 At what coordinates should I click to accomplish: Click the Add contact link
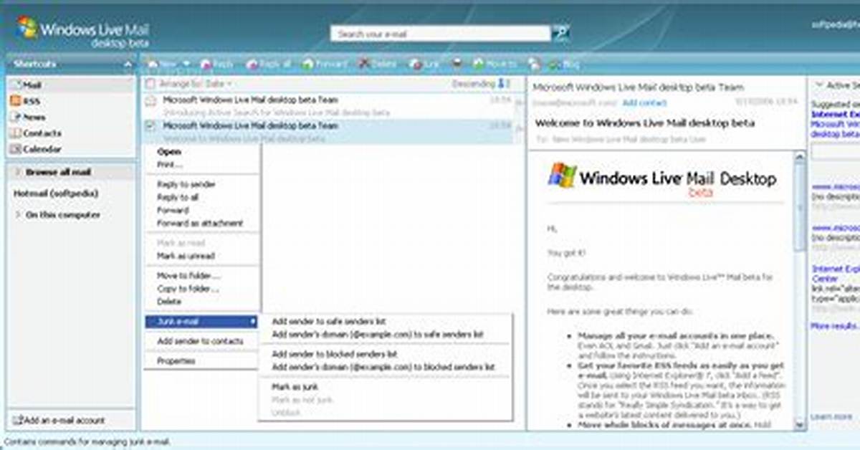coord(644,102)
